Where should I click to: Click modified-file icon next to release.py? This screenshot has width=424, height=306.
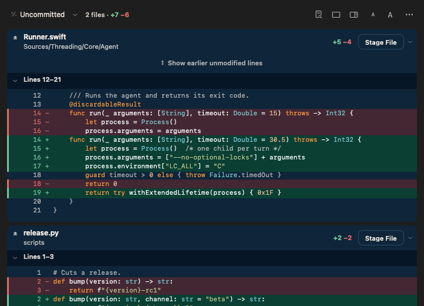pos(15,234)
